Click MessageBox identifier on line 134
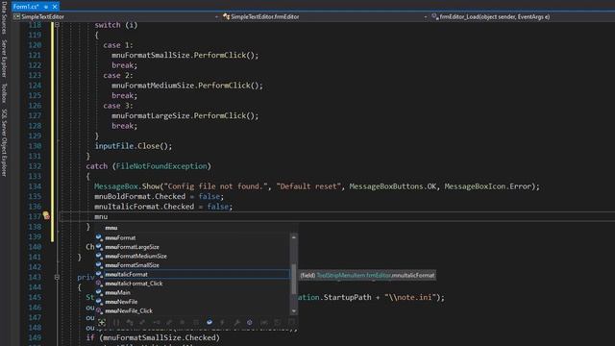 (x=115, y=186)
